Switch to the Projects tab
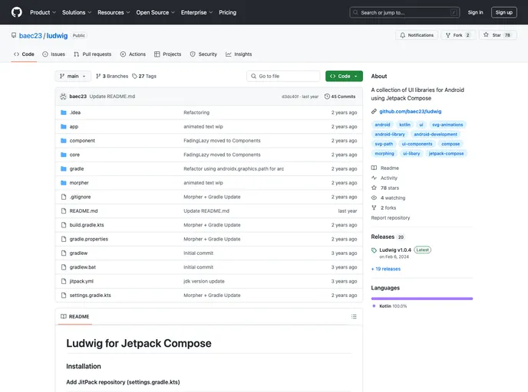The width and height of the screenshot is (528, 392). [x=168, y=54]
